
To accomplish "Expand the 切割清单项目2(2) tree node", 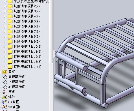I will point(5,6).
